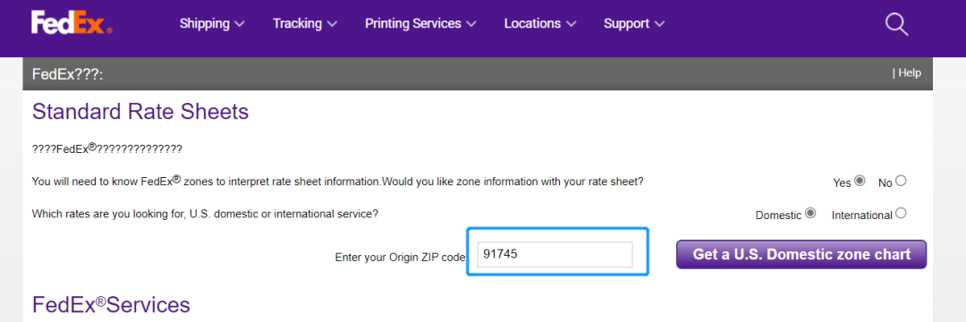
Task: Open the search magnifier icon
Action: tap(896, 24)
